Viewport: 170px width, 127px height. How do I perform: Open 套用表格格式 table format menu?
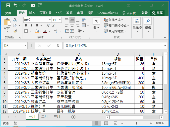[x=116, y=25]
